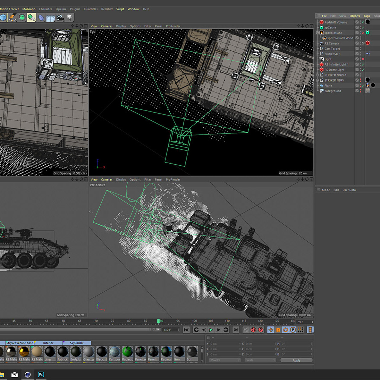The height and width of the screenshot is (380, 380).
Task: Open the Scale mode dropdown
Action: tap(260, 360)
